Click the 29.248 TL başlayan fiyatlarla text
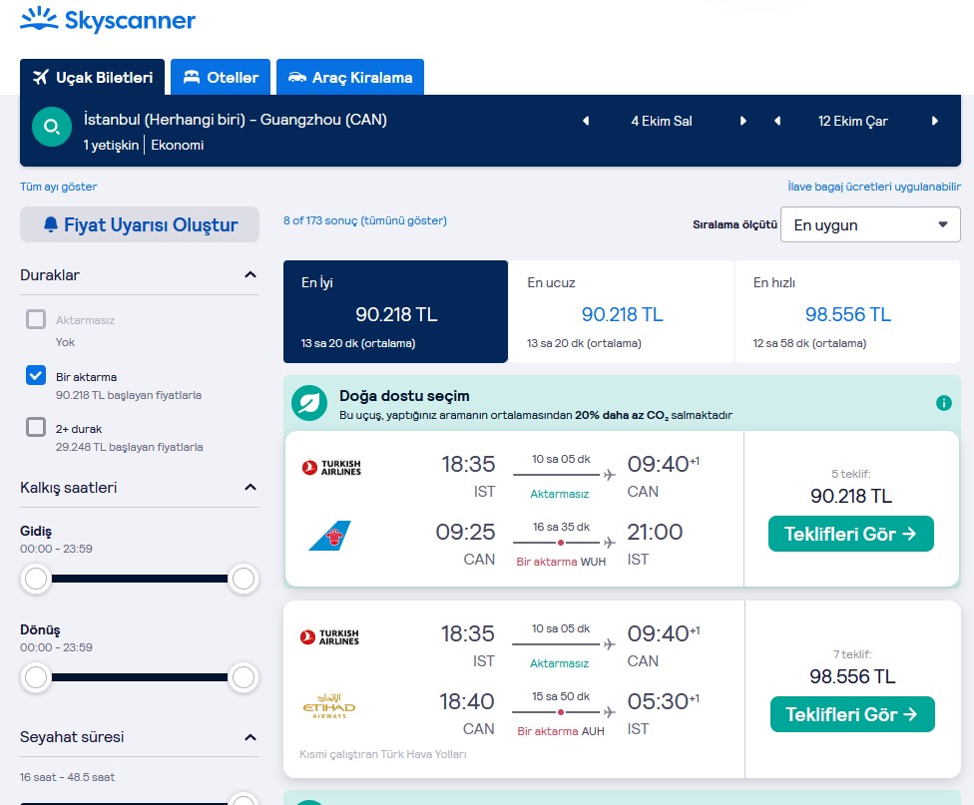This screenshot has width=974, height=805. tap(129, 447)
